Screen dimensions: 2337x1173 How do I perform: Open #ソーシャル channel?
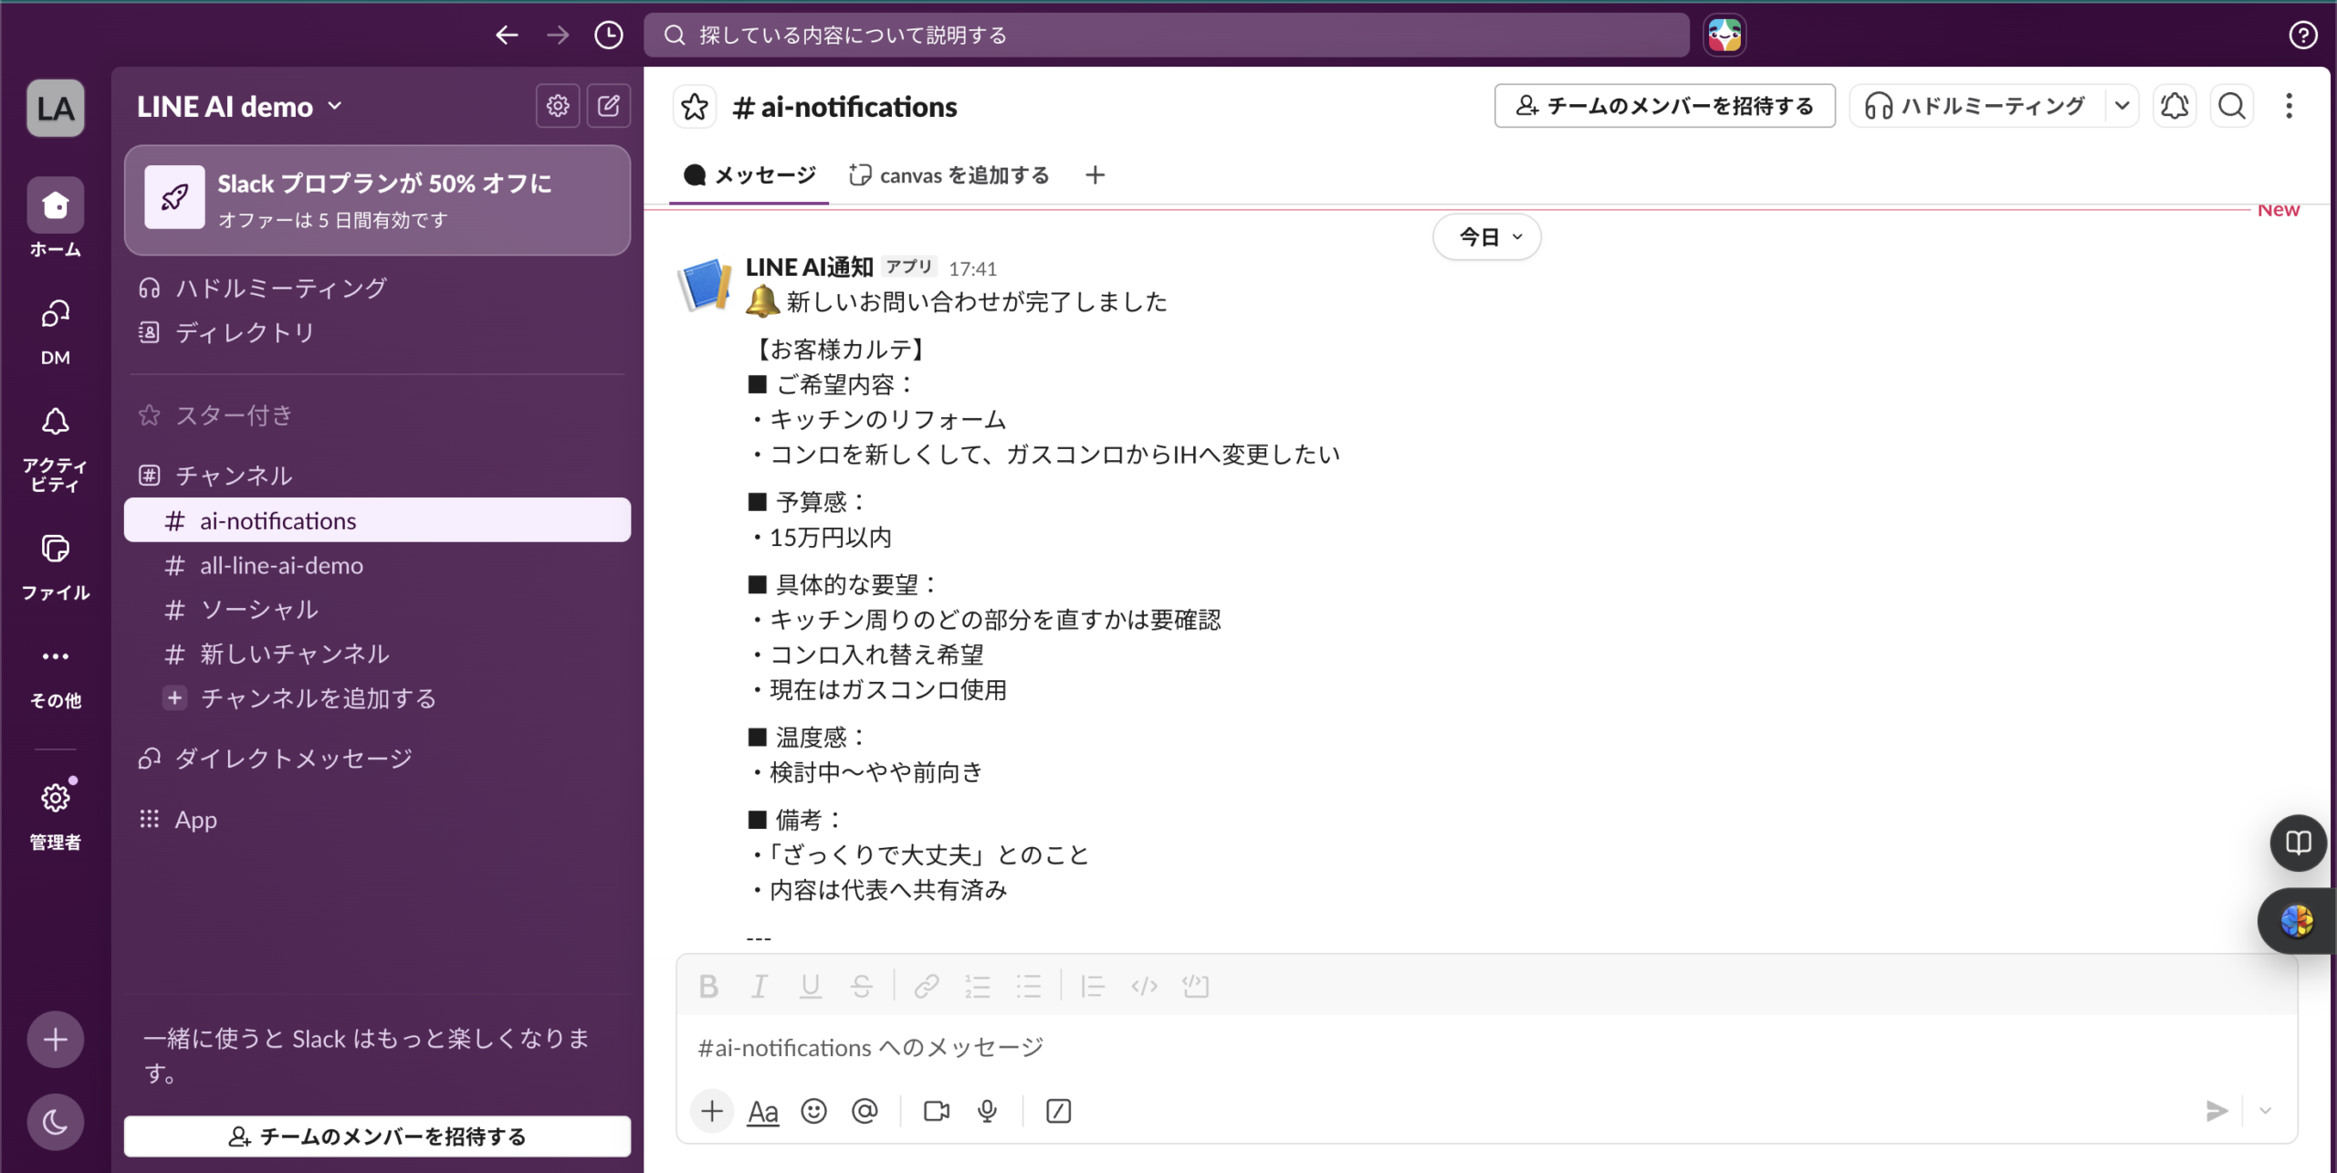377,609
